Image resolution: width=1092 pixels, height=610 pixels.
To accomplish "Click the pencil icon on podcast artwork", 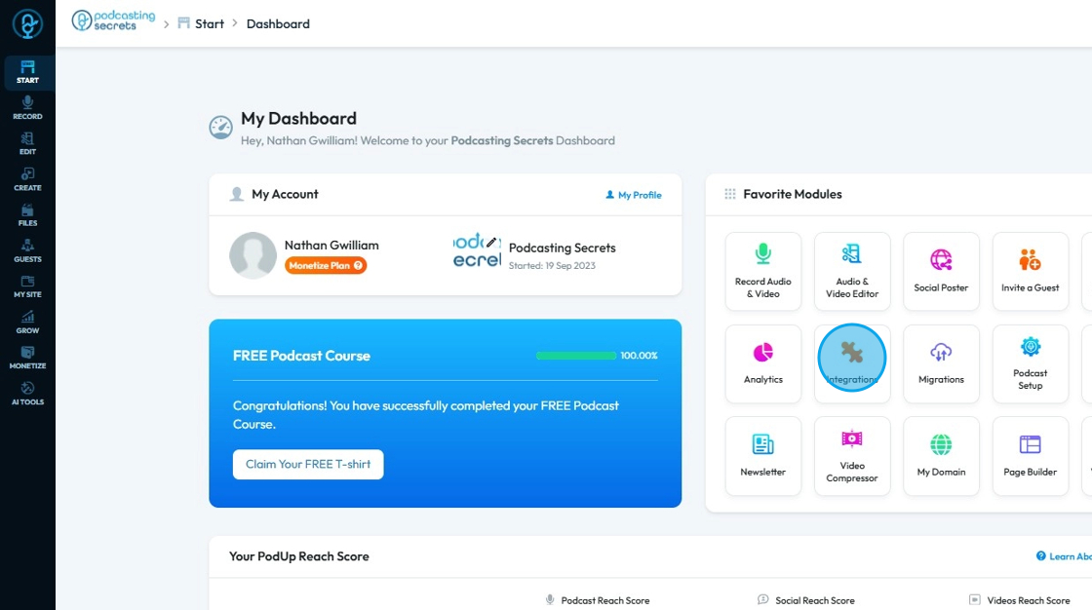I will click(x=491, y=243).
